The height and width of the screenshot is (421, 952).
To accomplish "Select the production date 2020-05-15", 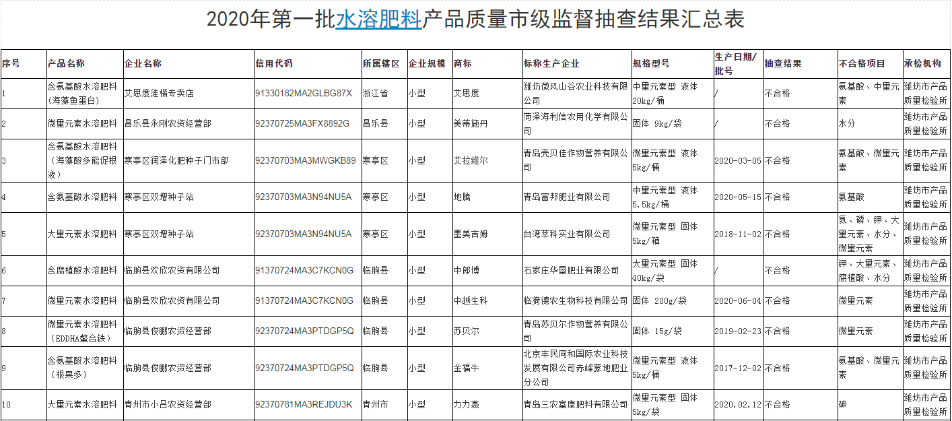I will tap(738, 197).
